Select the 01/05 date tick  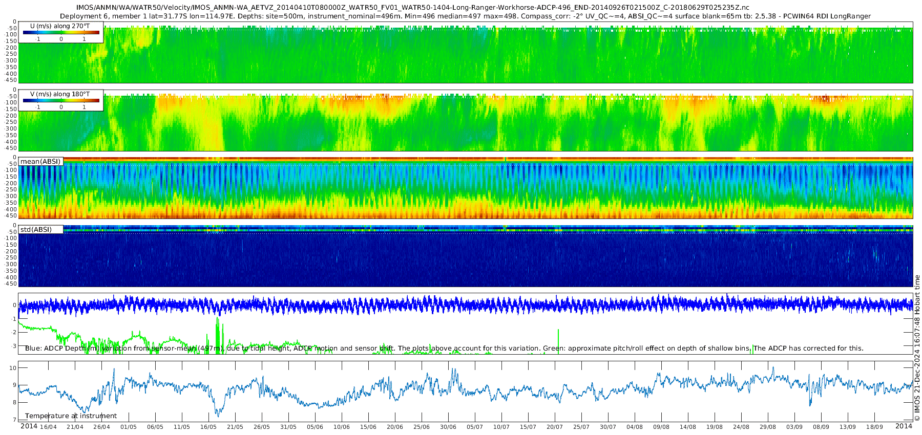coord(128,427)
